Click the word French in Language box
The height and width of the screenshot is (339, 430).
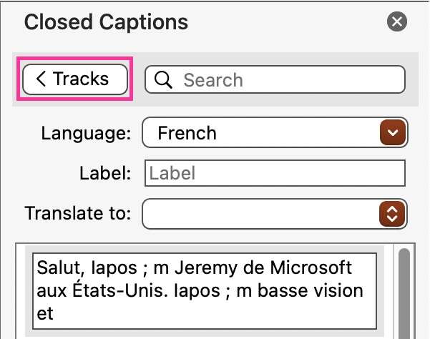[187, 133]
